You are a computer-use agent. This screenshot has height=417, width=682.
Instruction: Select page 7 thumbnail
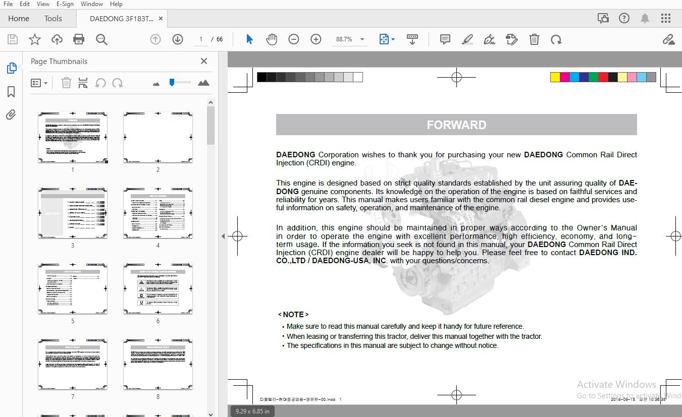[73, 364]
